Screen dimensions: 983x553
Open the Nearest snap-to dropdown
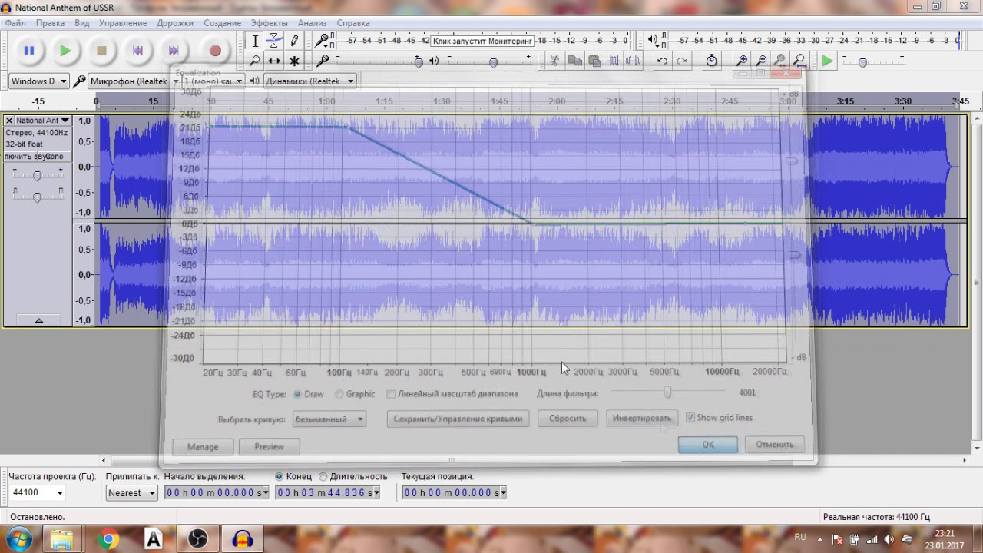point(131,492)
